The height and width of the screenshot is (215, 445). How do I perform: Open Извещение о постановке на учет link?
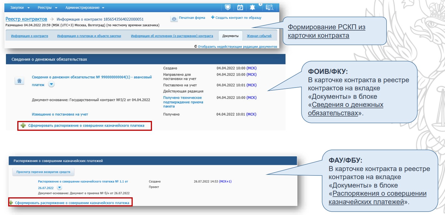(x=56, y=114)
